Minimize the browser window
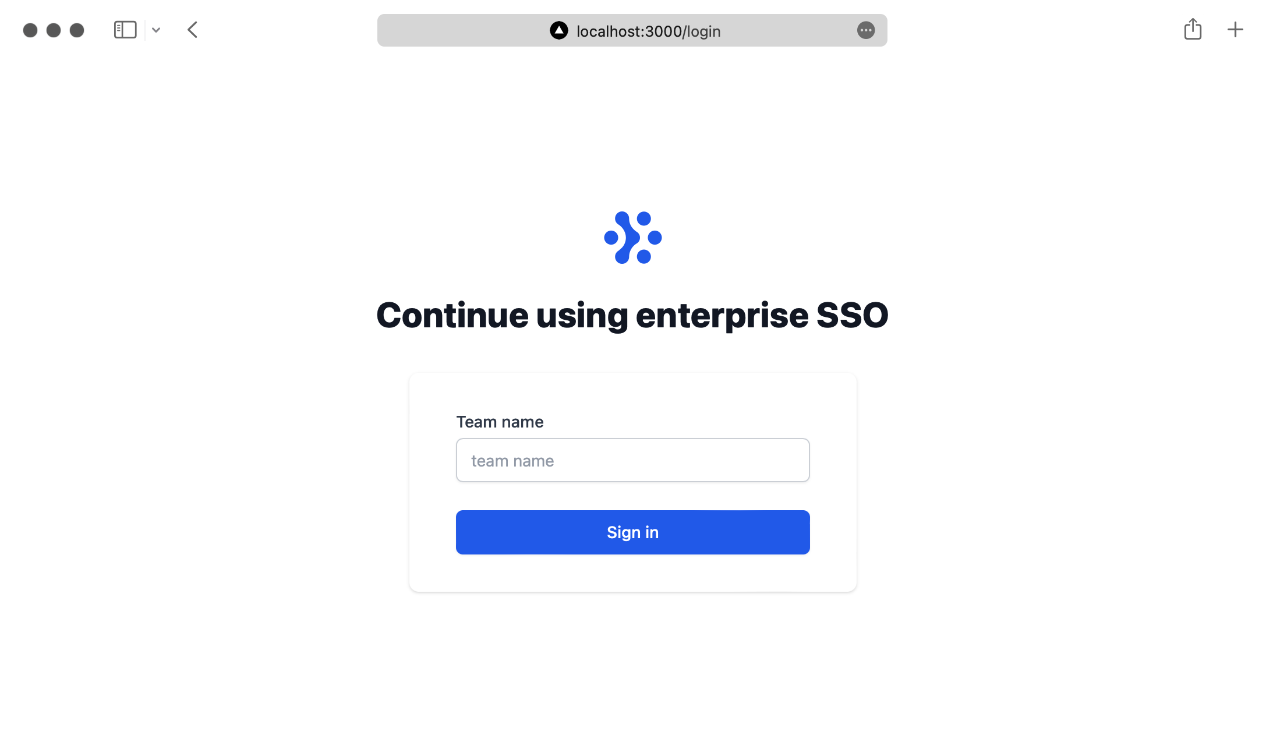1266x756 pixels. (x=54, y=30)
